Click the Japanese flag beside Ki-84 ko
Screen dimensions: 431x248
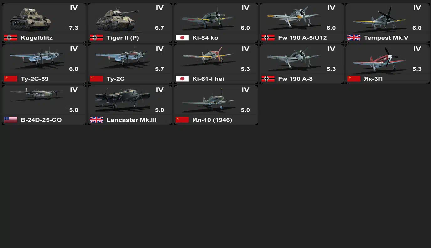pos(182,38)
